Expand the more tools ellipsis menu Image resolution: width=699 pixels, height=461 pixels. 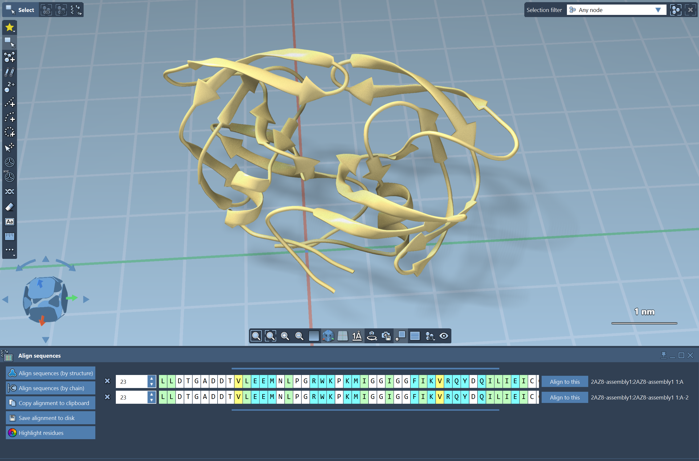coord(9,250)
